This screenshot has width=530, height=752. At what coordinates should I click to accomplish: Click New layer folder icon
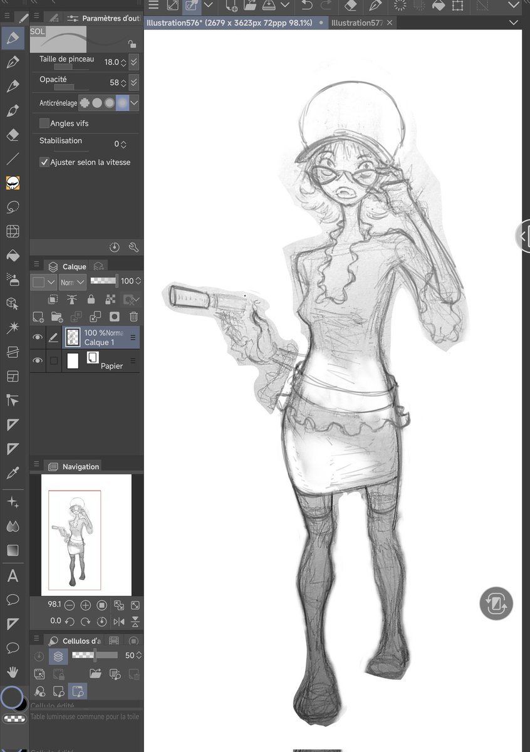pos(57,316)
